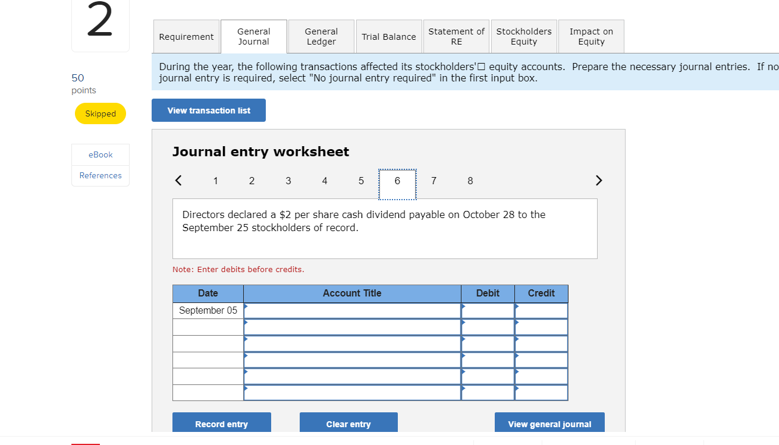Open the Debit dropdown in the first row
The image size is (779, 445).
click(488, 310)
